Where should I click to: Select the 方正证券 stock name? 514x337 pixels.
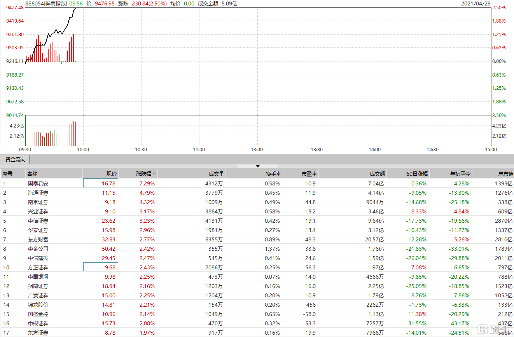click(38, 267)
